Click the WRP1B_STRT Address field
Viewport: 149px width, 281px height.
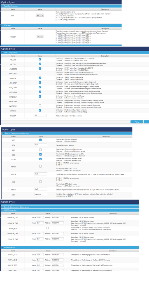click(57, 265)
